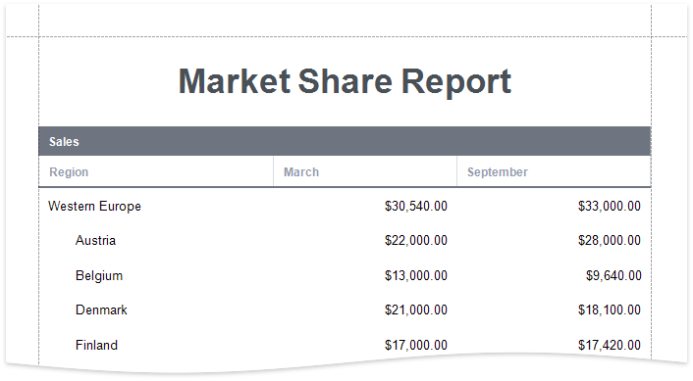Click Austria September value $28,000.00
Viewport: 693px width, 381px height.
(610, 240)
